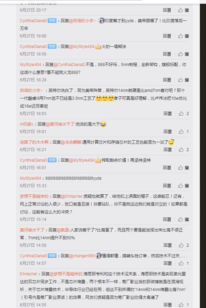The image size is (206, 308).
Task: Open the @changer999 mention link
Action: [x=82, y=256]
